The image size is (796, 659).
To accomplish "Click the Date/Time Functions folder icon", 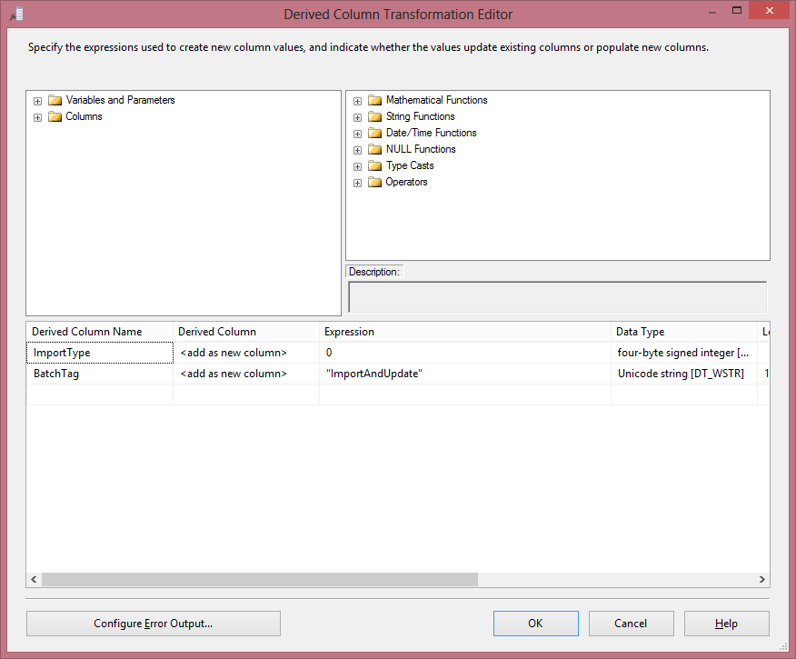I will tap(374, 134).
